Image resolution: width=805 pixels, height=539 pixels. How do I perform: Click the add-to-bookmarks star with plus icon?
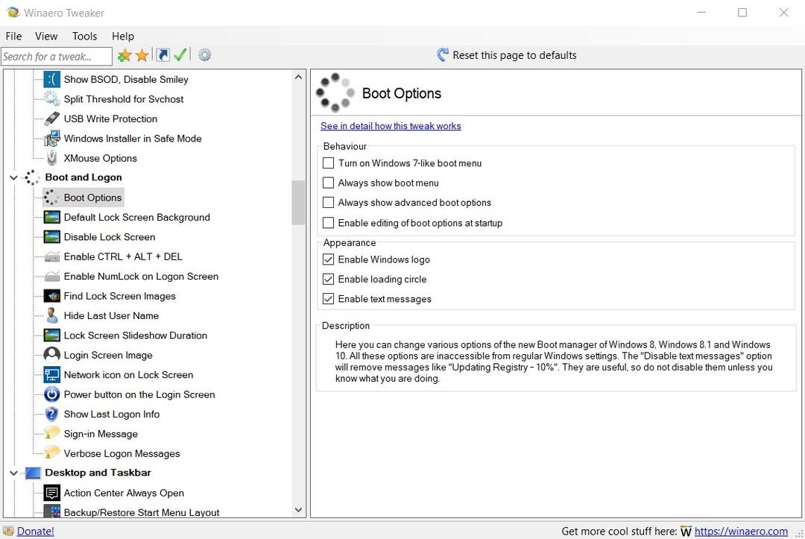tap(124, 56)
